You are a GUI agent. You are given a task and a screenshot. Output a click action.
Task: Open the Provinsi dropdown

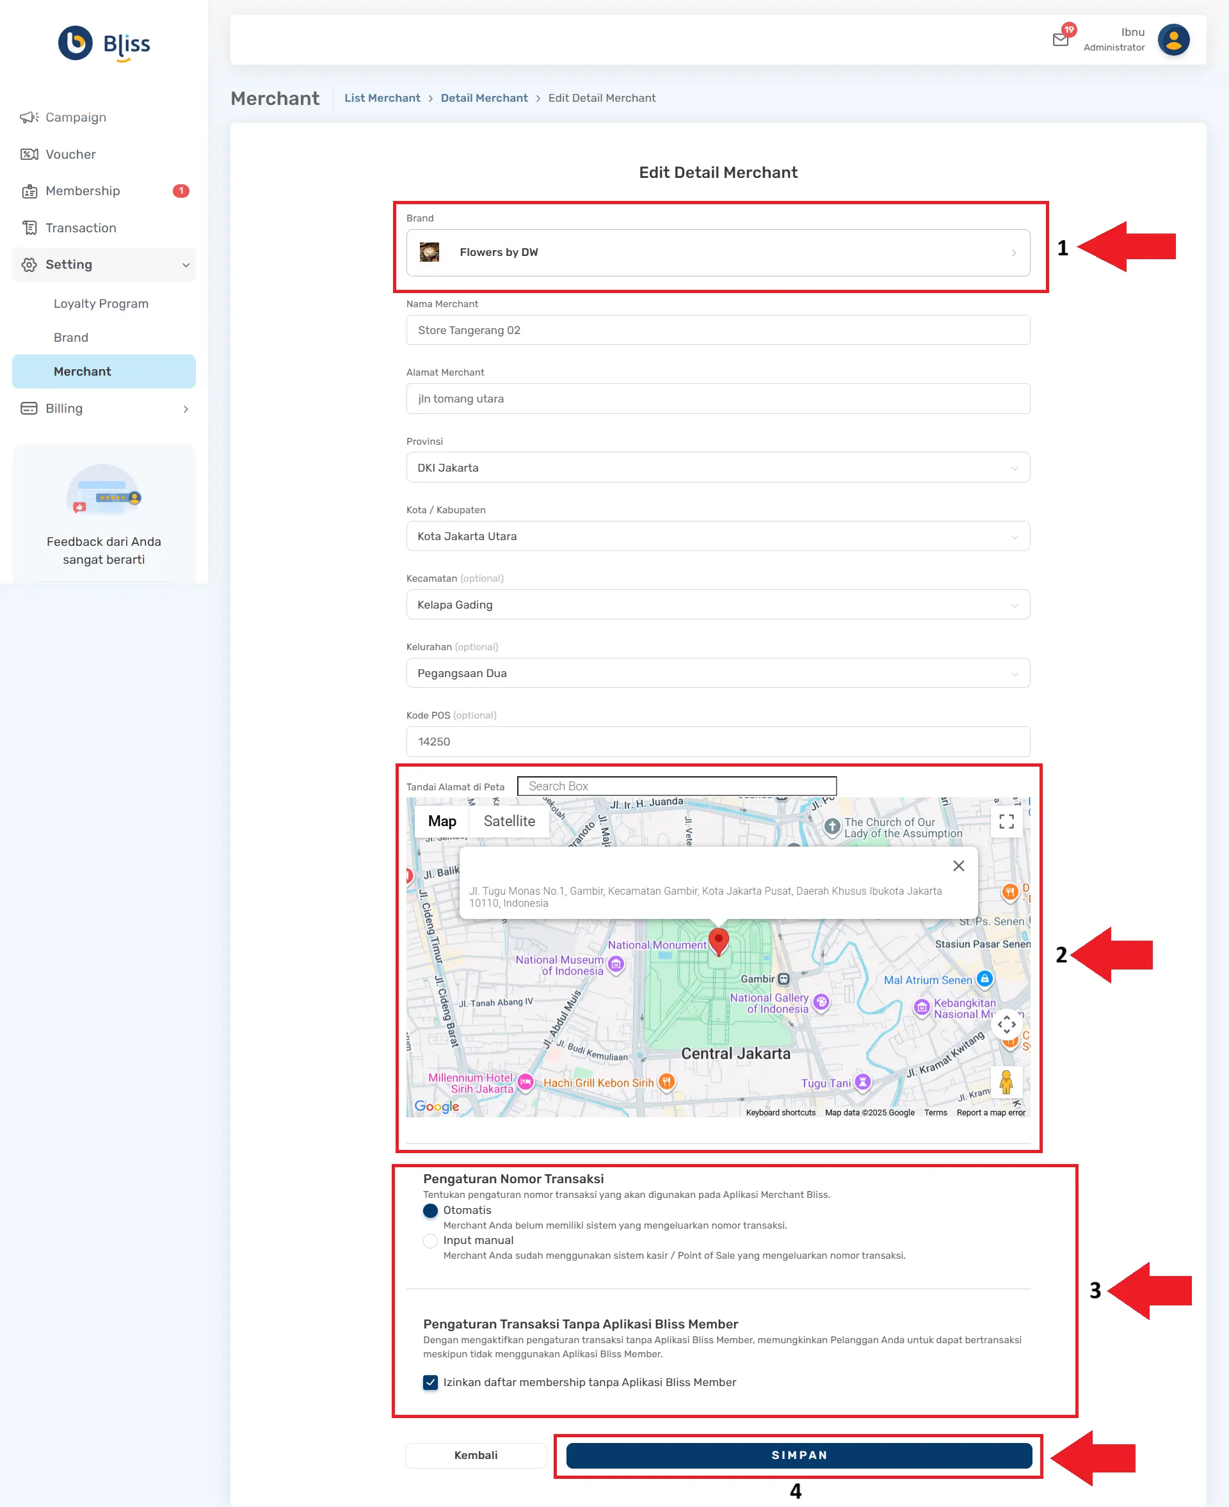click(717, 468)
